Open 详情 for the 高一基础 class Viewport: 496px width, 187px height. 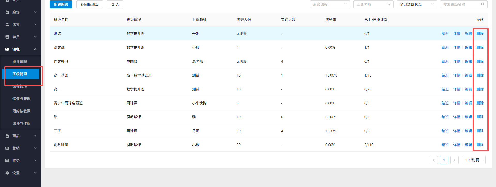456,75
